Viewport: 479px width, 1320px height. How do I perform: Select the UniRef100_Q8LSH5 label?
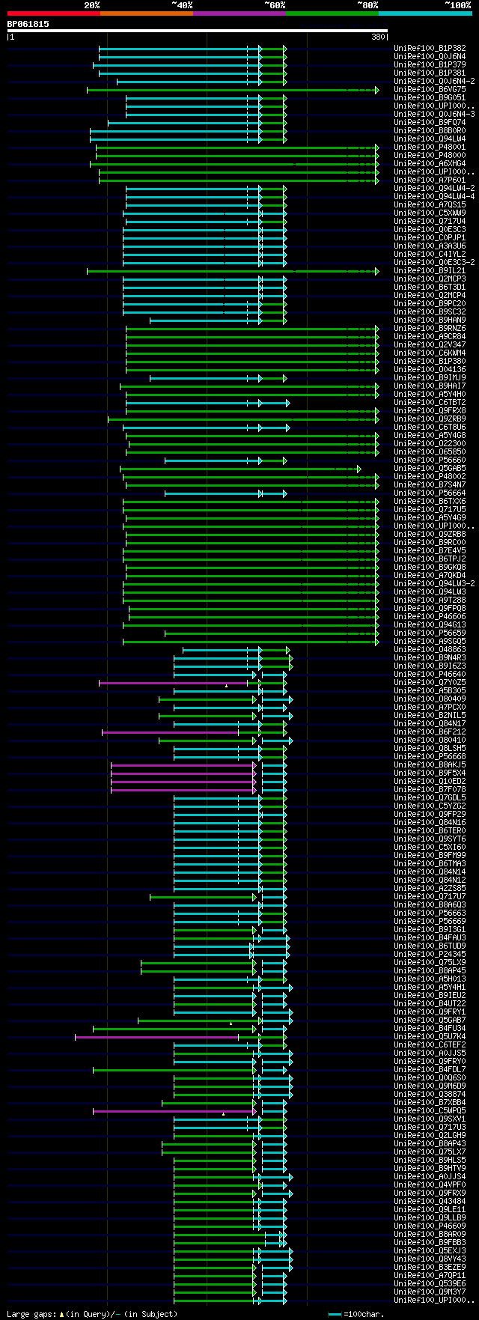click(430, 749)
